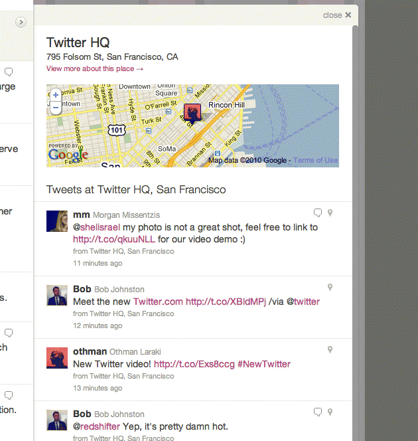This screenshot has height=441, width=418.
Task: Click the map zoom out minus button
Action: coord(56,106)
